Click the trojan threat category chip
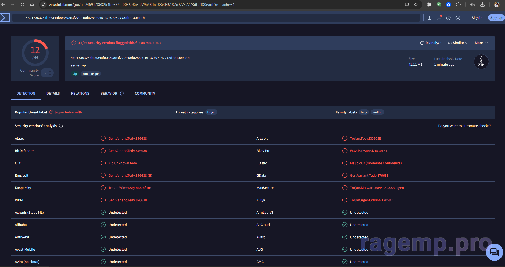505x267 pixels. tap(211, 112)
